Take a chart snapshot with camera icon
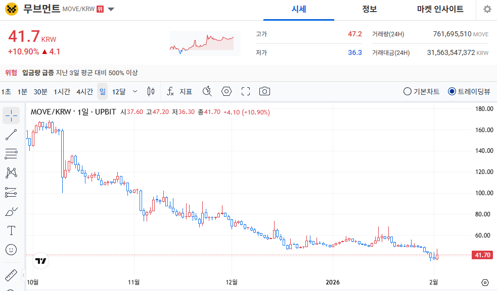 pos(264,91)
